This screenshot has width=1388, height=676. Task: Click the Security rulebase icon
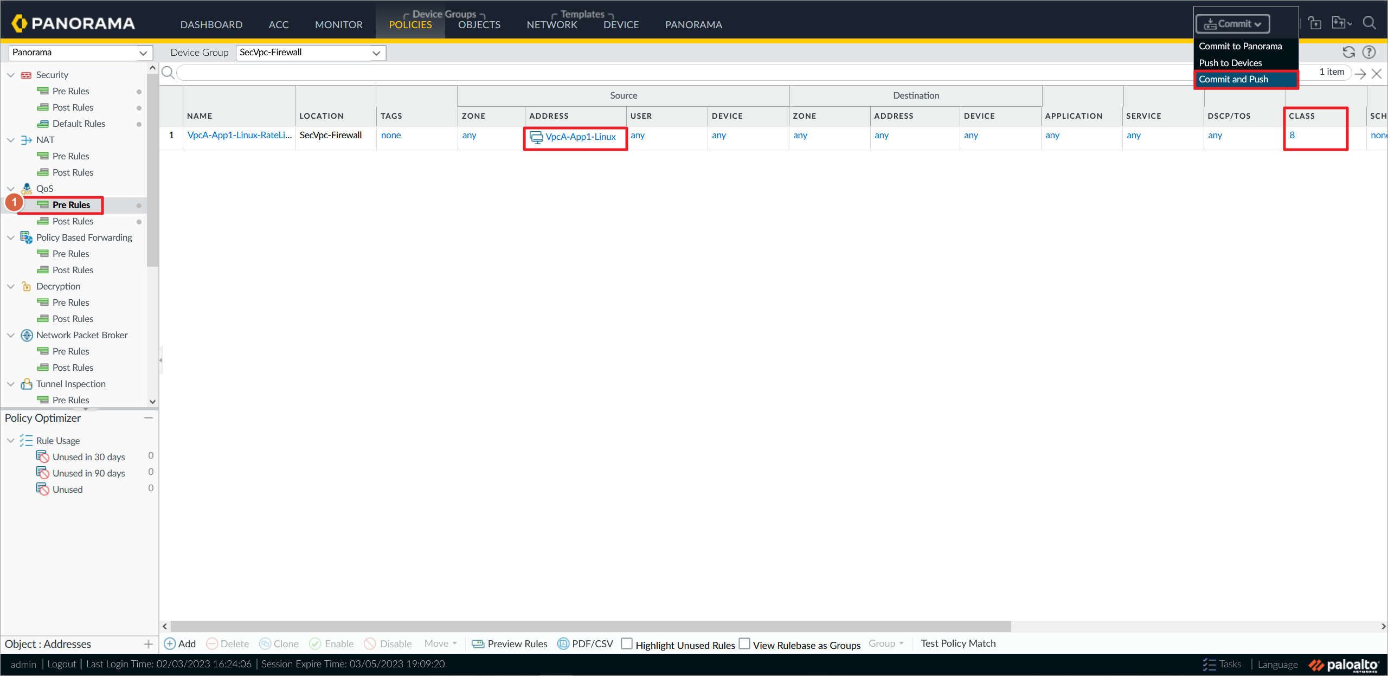pyautogui.click(x=26, y=75)
